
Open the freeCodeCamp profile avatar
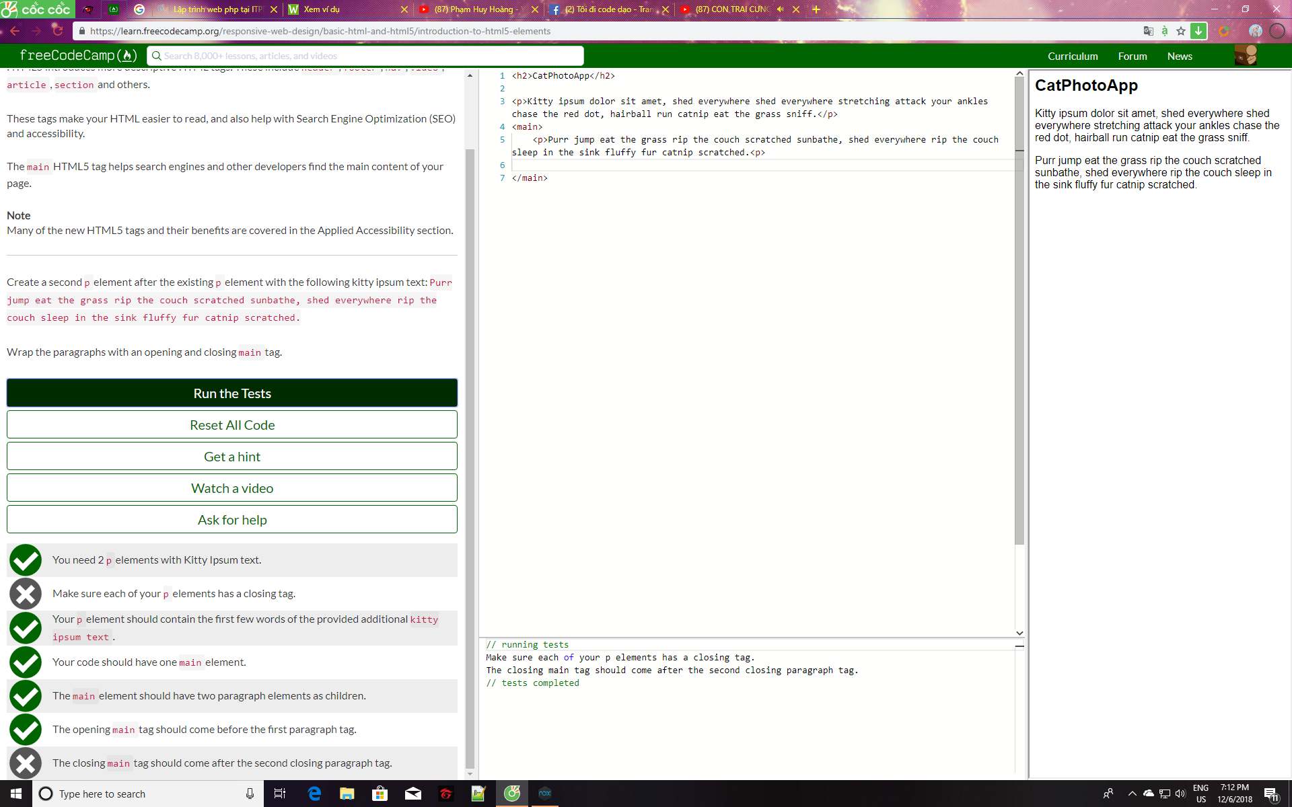[1246, 56]
